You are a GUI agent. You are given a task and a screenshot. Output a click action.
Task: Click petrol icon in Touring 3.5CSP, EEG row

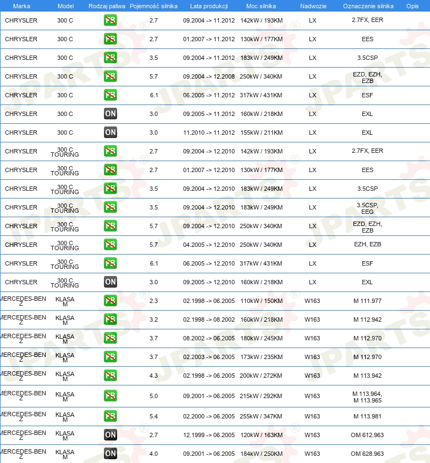point(110,207)
